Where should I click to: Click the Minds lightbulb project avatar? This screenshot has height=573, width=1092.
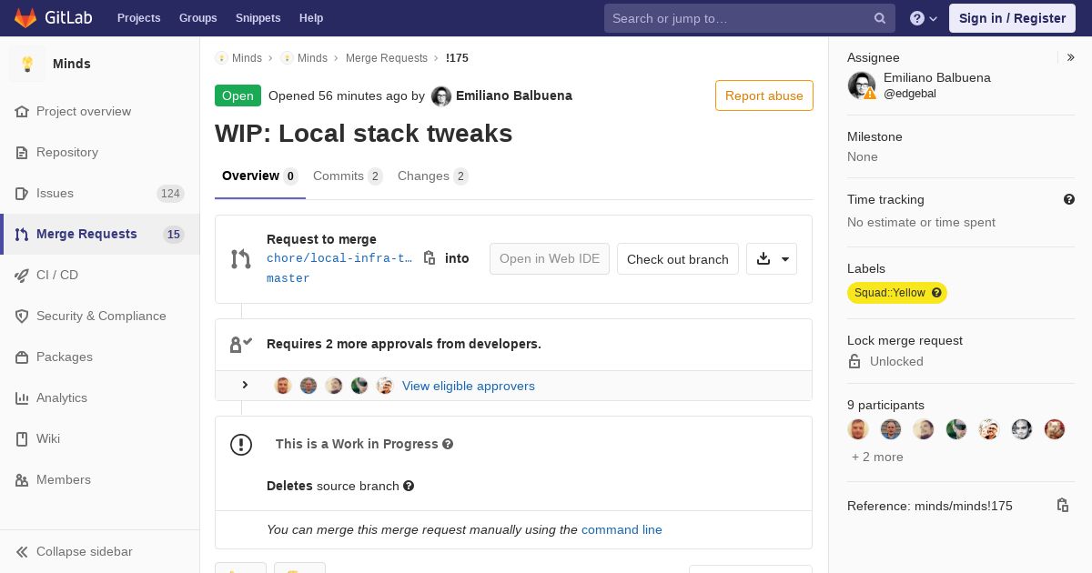pyautogui.click(x=27, y=64)
